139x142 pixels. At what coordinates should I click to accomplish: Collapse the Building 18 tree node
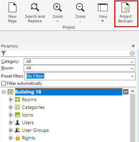pos(4,92)
